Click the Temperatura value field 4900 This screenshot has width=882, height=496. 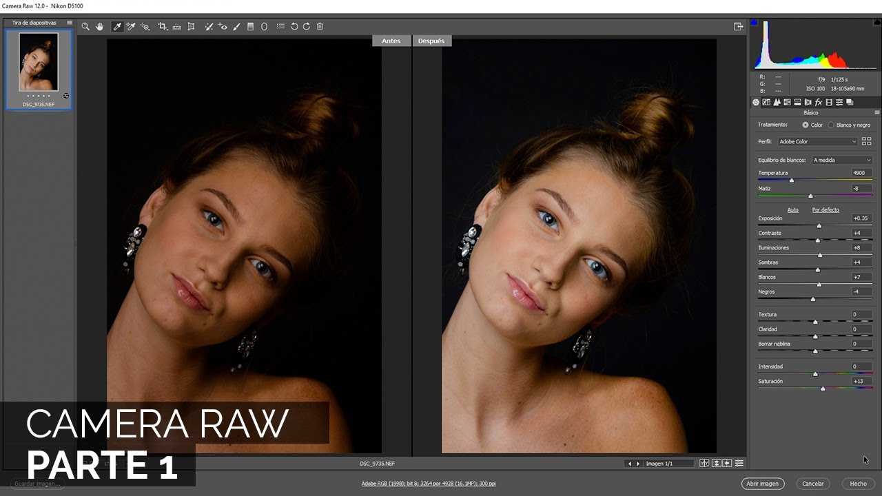[x=861, y=173]
